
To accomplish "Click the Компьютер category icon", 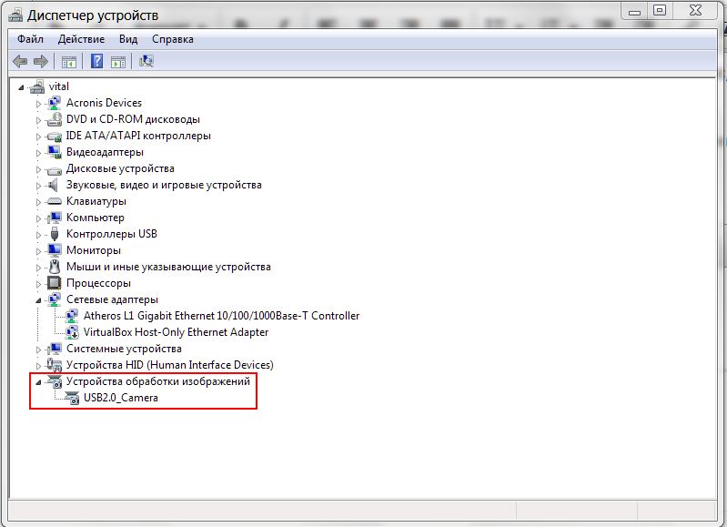I will (55, 218).
